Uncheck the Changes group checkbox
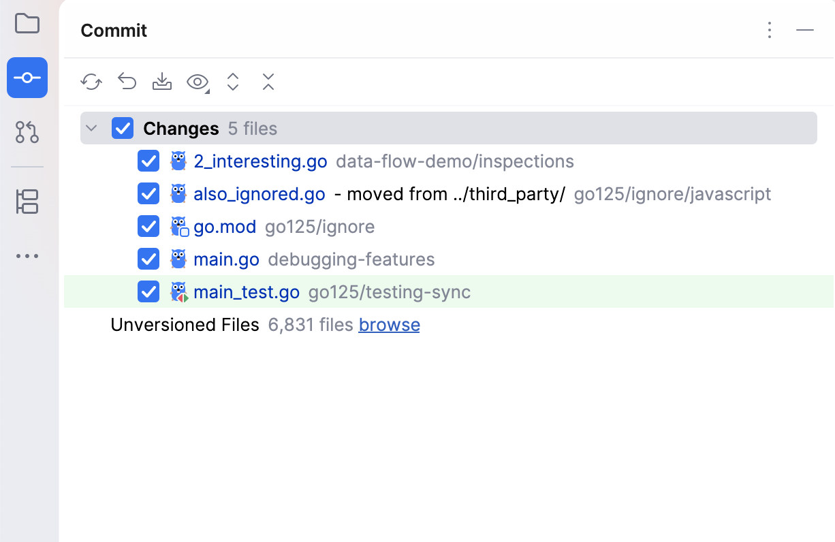This screenshot has width=835, height=542. 122,128
